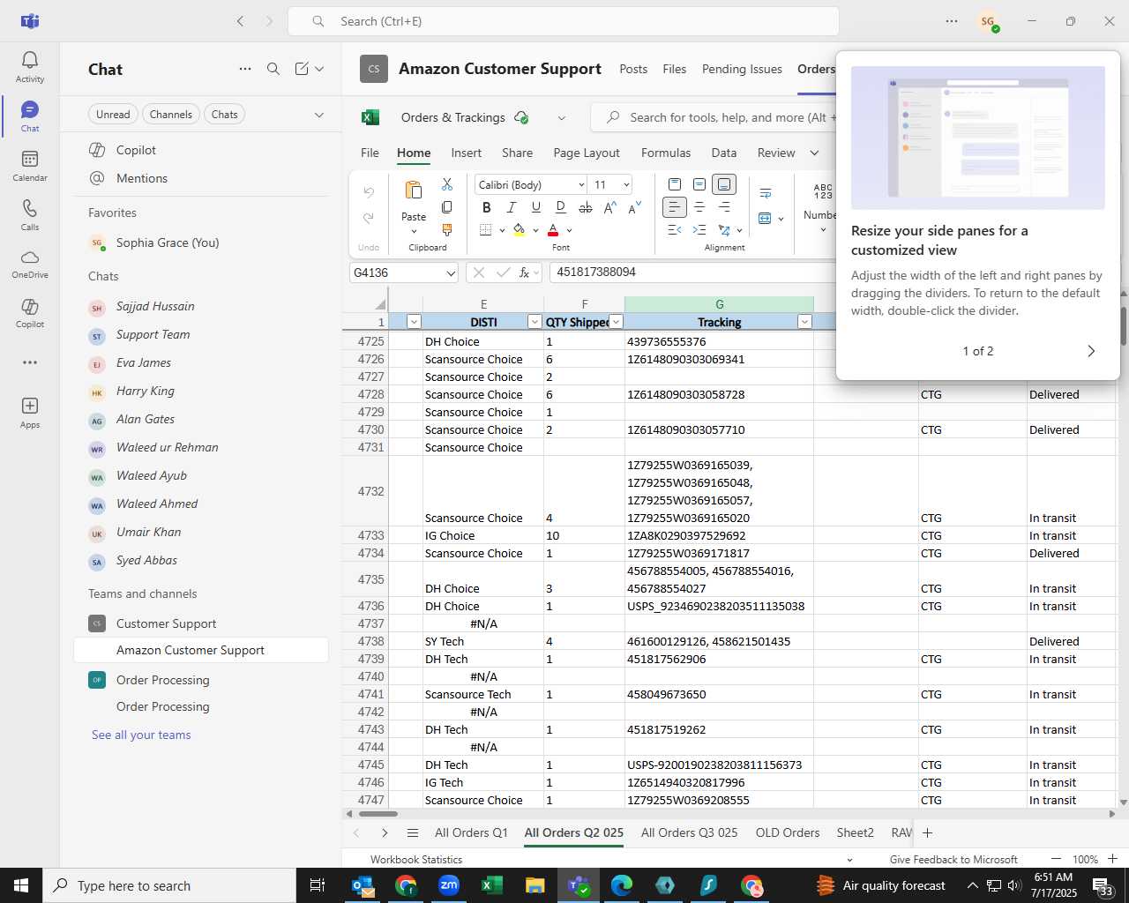Screen dimensions: 1129x903
Task: Toggle Bold formatting
Action: (486, 207)
